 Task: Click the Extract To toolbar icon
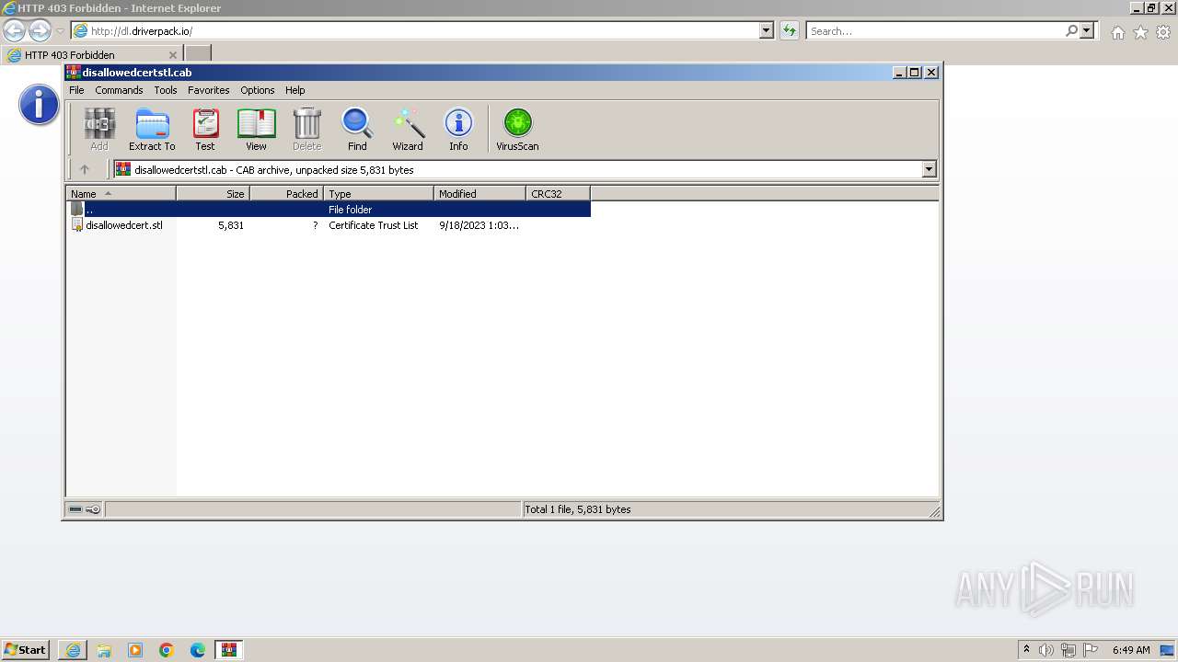coord(152,129)
